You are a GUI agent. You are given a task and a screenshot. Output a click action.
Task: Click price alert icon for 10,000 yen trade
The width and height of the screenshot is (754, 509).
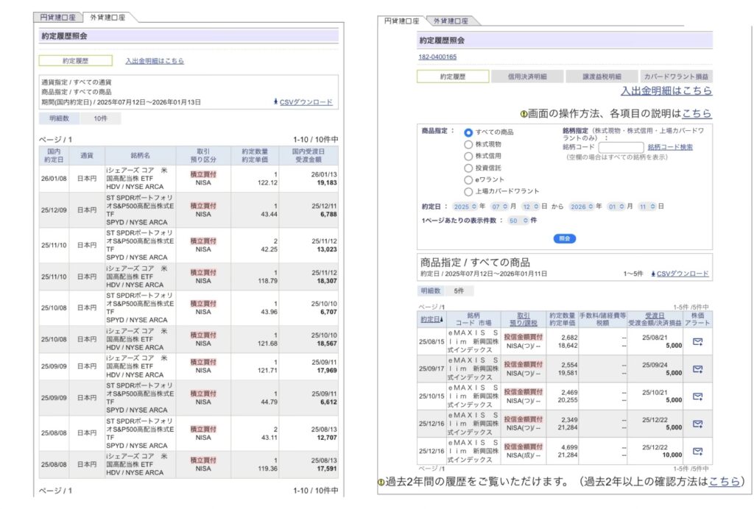[x=697, y=451]
